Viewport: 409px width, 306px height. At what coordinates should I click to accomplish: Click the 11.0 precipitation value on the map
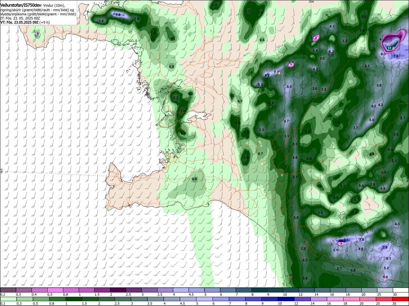pyautogui.click(x=391, y=48)
